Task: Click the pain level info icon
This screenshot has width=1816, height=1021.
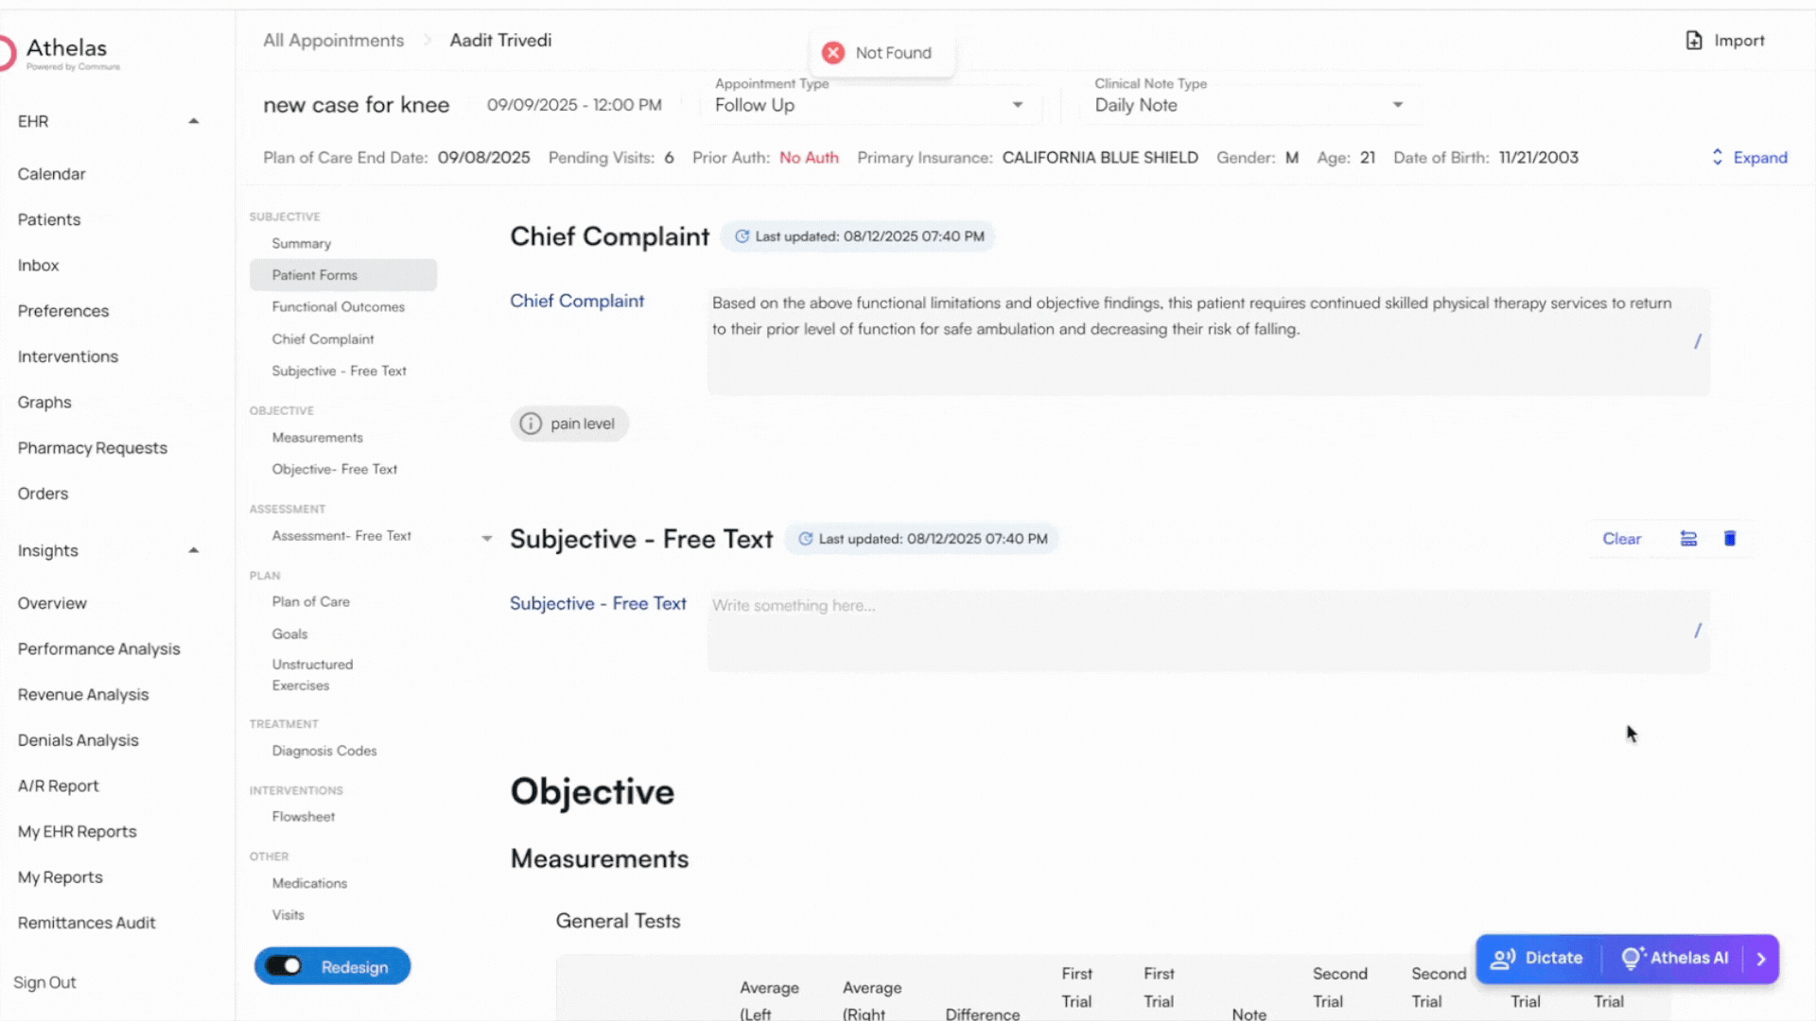Action: 532,424
